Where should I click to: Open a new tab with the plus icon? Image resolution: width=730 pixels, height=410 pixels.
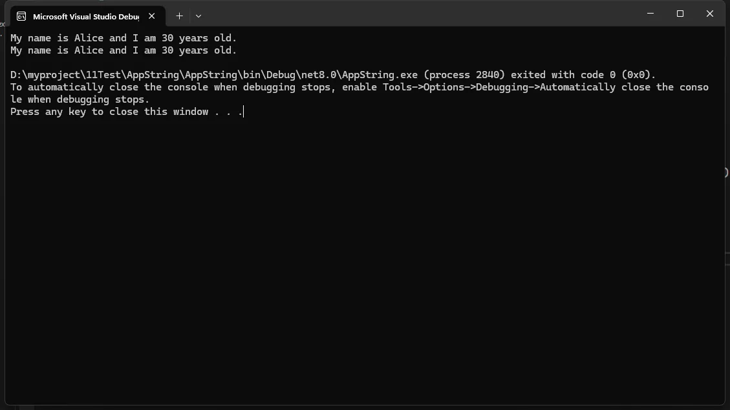(179, 16)
